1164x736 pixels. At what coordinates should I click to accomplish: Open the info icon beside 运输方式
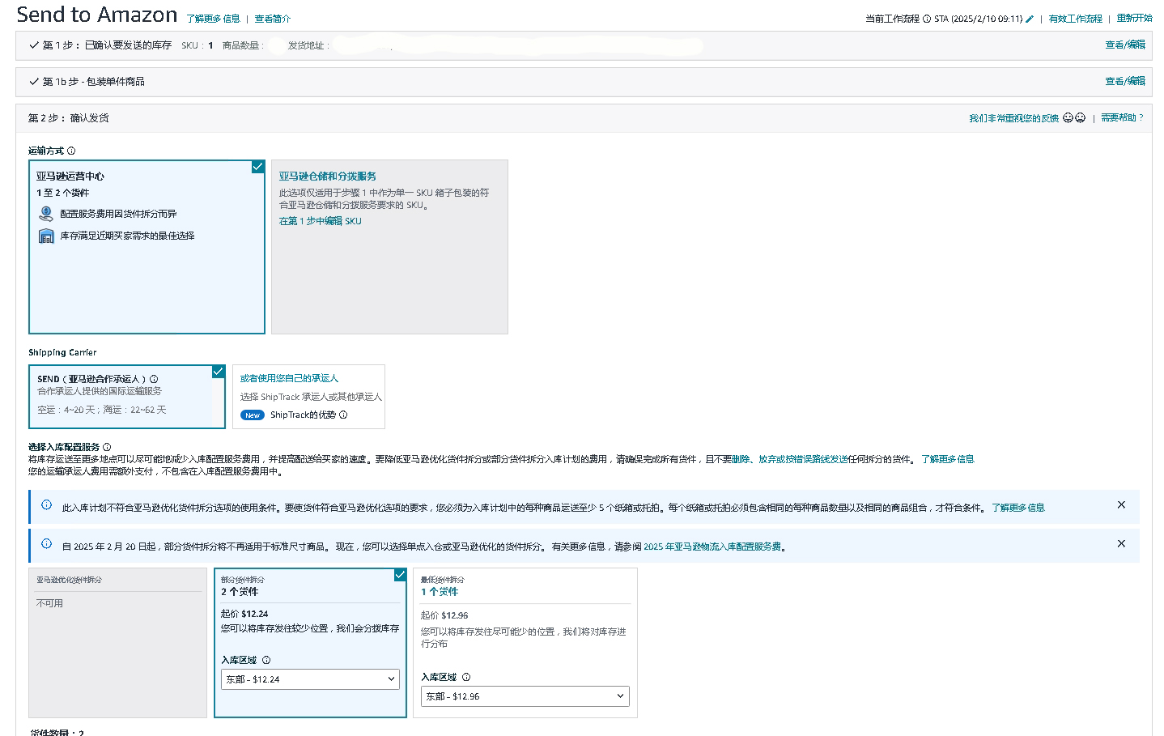(x=71, y=151)
